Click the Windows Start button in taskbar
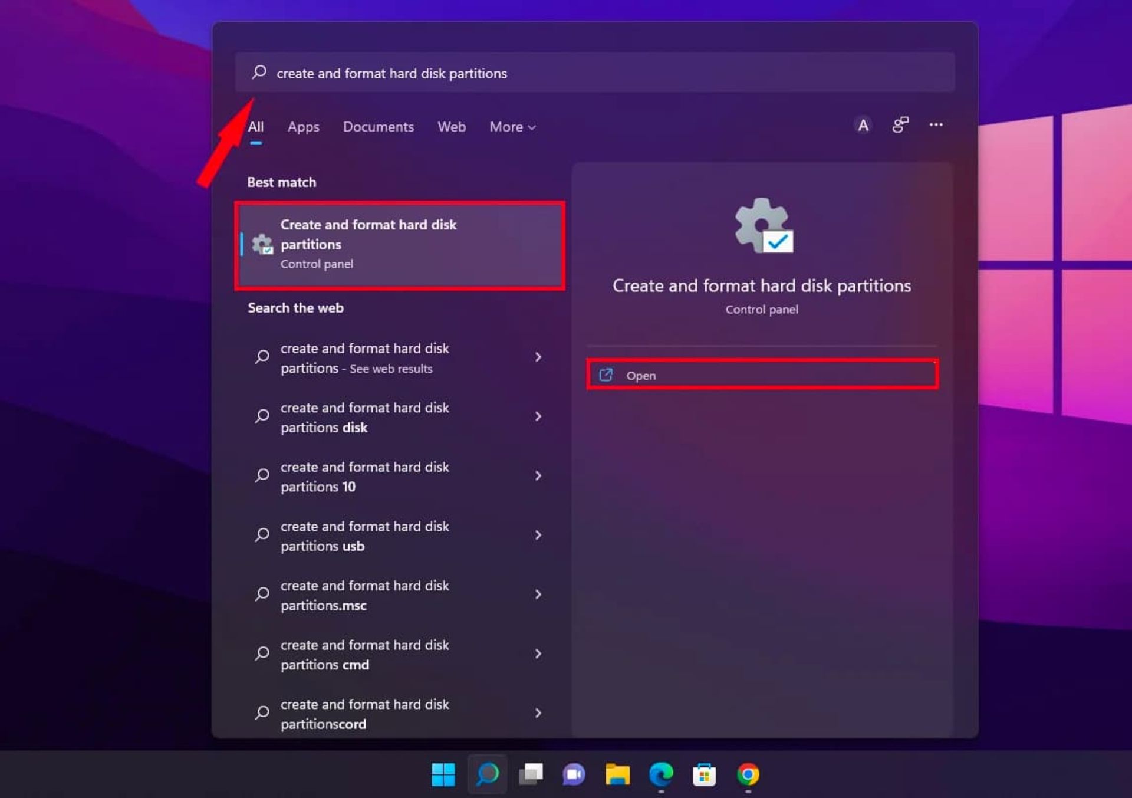The width and height of the screenshot is (1132, 798). coord(443,774)
